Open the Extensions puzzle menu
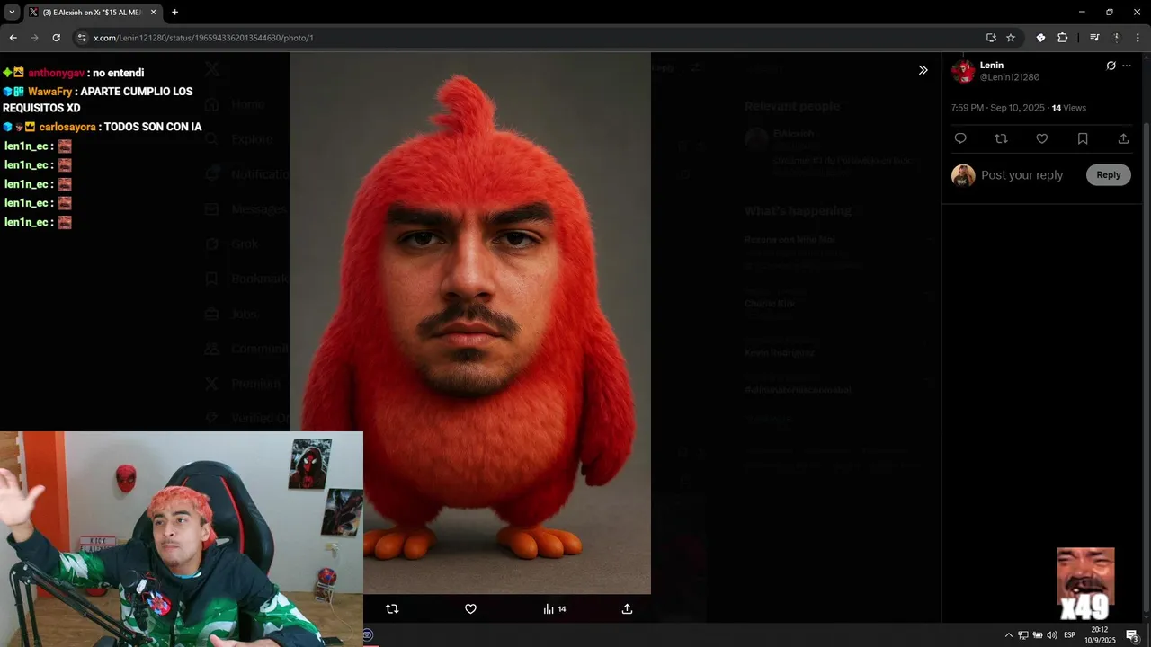This screenshot has width=1151, height=647. point(1062,38)
